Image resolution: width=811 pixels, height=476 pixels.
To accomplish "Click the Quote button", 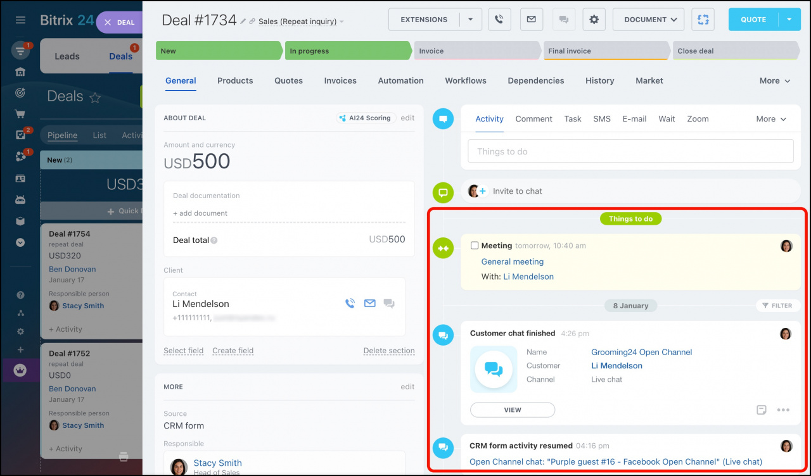I will (x=754, y=20).
